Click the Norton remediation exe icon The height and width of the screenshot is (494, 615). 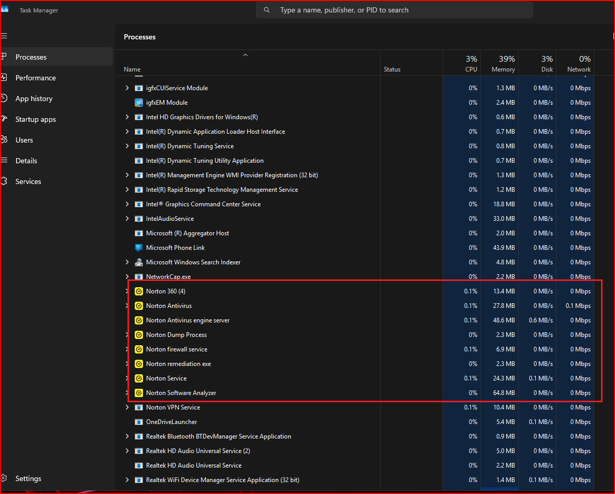tap(139, 364)
